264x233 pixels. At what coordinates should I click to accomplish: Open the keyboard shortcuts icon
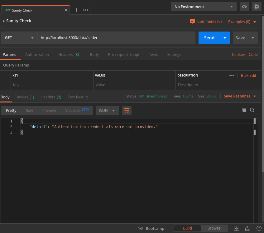(x=247, y=228)
